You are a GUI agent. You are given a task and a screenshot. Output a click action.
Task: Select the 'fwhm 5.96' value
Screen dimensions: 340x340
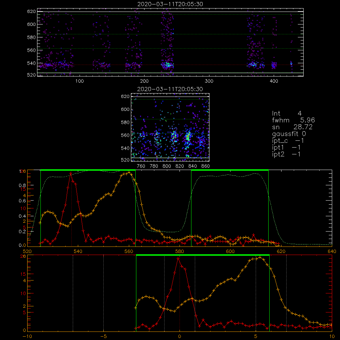[x=293, y=120]
